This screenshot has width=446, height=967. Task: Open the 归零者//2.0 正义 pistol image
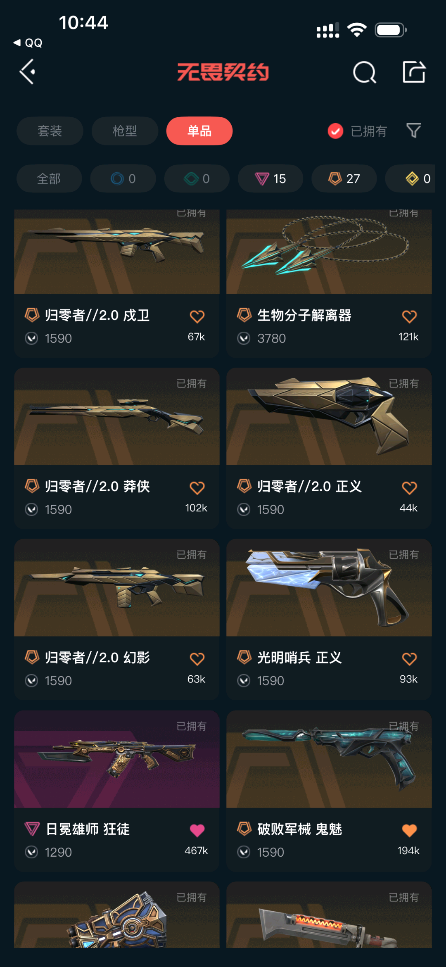pos(329,416)
